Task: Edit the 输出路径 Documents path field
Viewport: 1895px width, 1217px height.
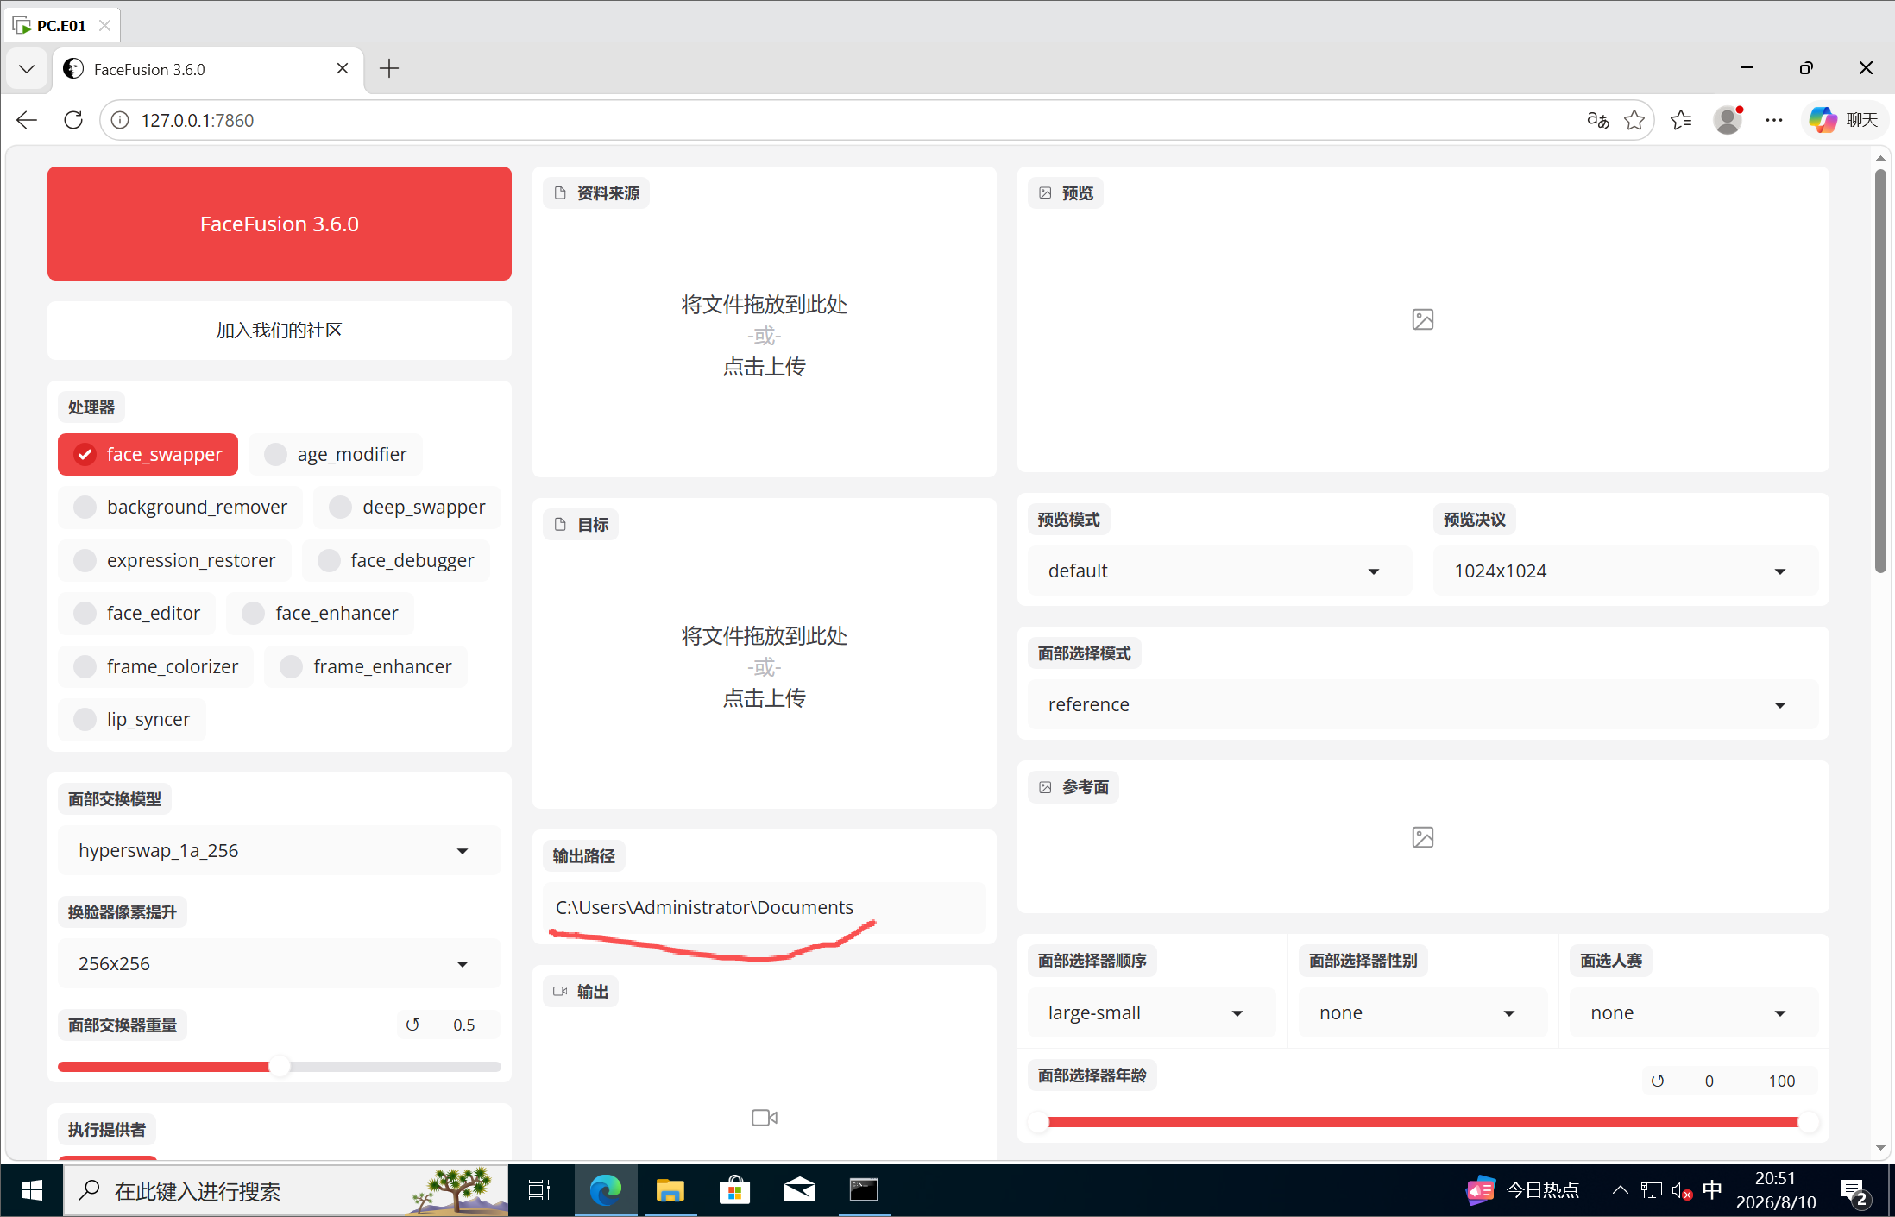Action: click(x=764, y=907)
